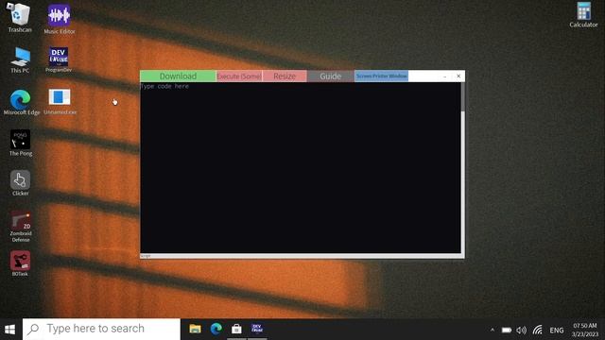
Task: Open the BDTask desktop icon
Action: pos(20,263)
